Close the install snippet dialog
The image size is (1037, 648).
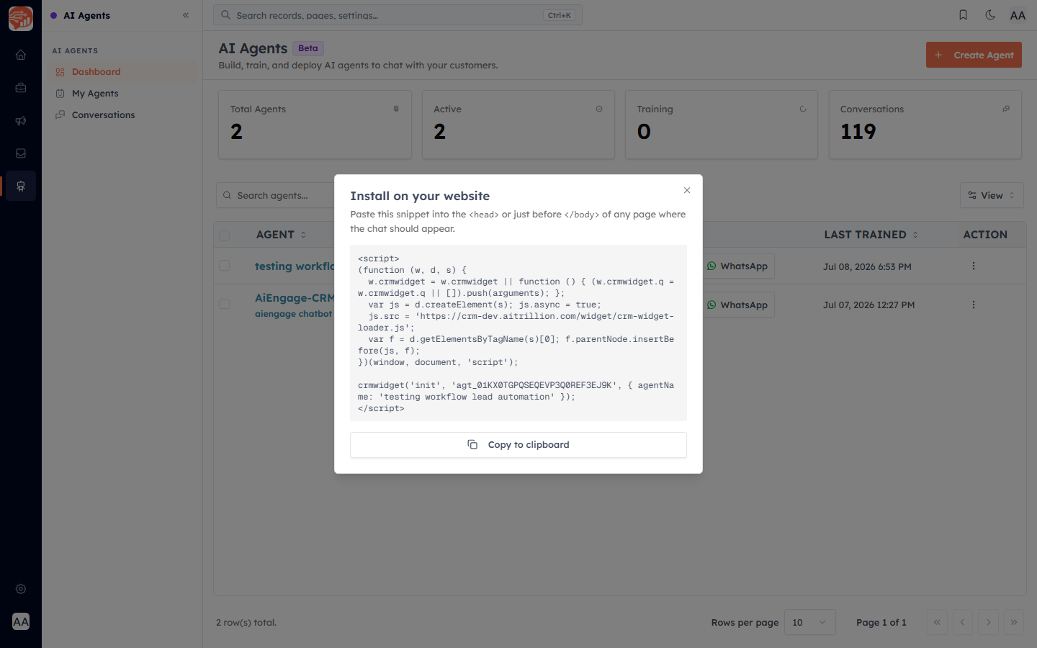tap(687, 190)
